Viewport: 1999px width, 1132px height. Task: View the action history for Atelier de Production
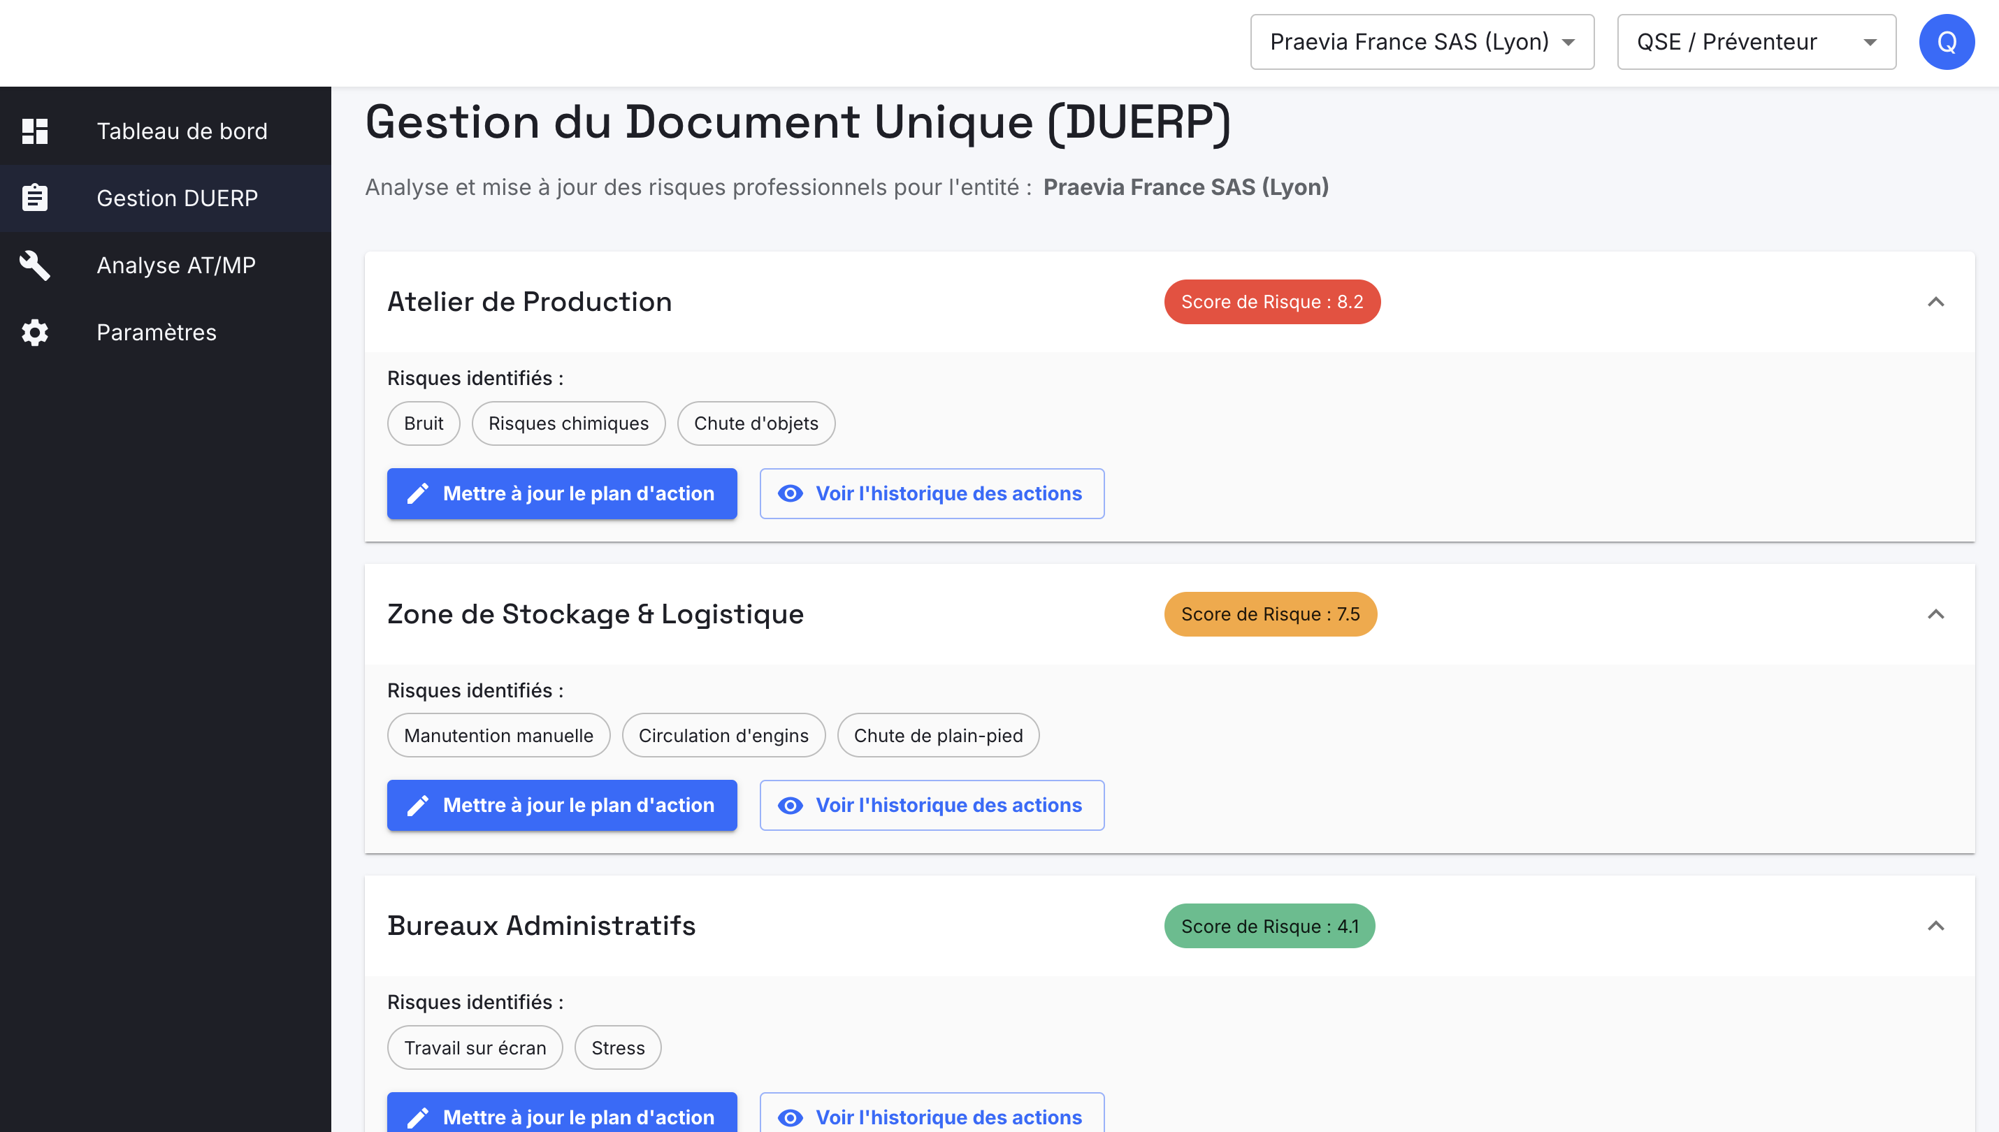pyautogui.click(x=932, y=494)
